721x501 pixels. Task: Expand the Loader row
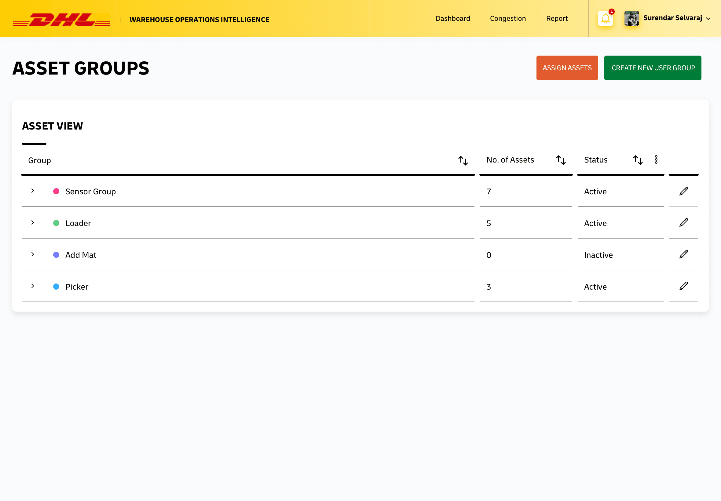point(33,223)
